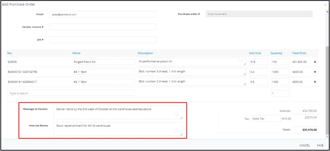The image size is (330, 151).
Task: Remove the #2 1" Bolt line item
Action: pos(315,82)
